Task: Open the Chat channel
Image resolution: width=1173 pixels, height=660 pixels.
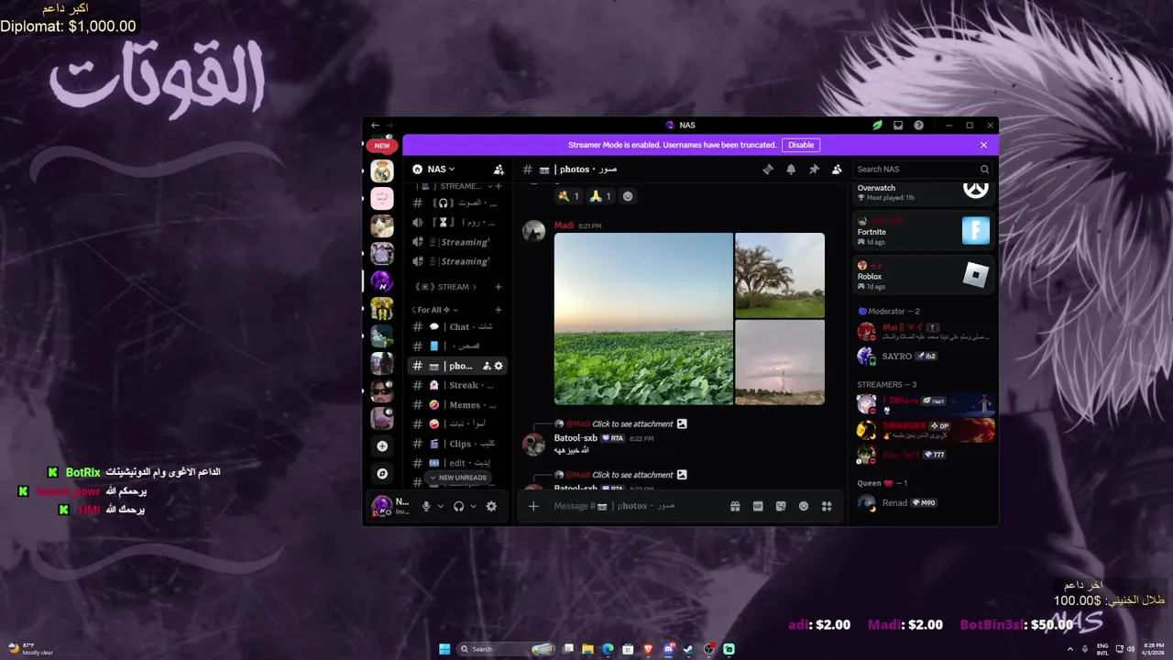Action: point(456,327)
